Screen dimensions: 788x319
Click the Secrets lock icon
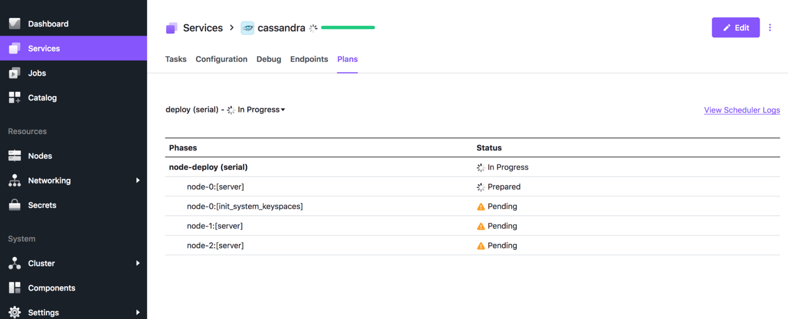(x=15, y=205)
